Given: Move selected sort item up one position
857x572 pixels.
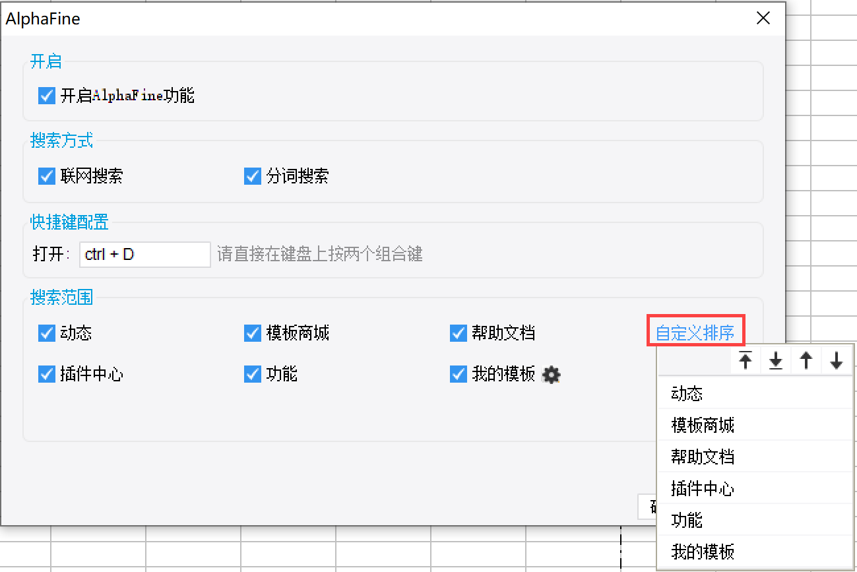Looking at the screenshot, I should point(806,361).
